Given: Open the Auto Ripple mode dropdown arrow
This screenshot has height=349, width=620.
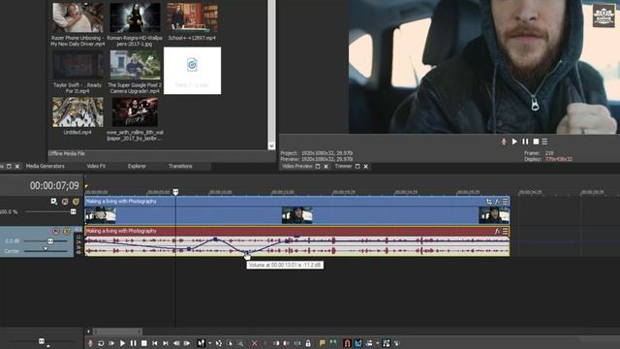Looking at the screenshot, I should (x=378, y=343).
